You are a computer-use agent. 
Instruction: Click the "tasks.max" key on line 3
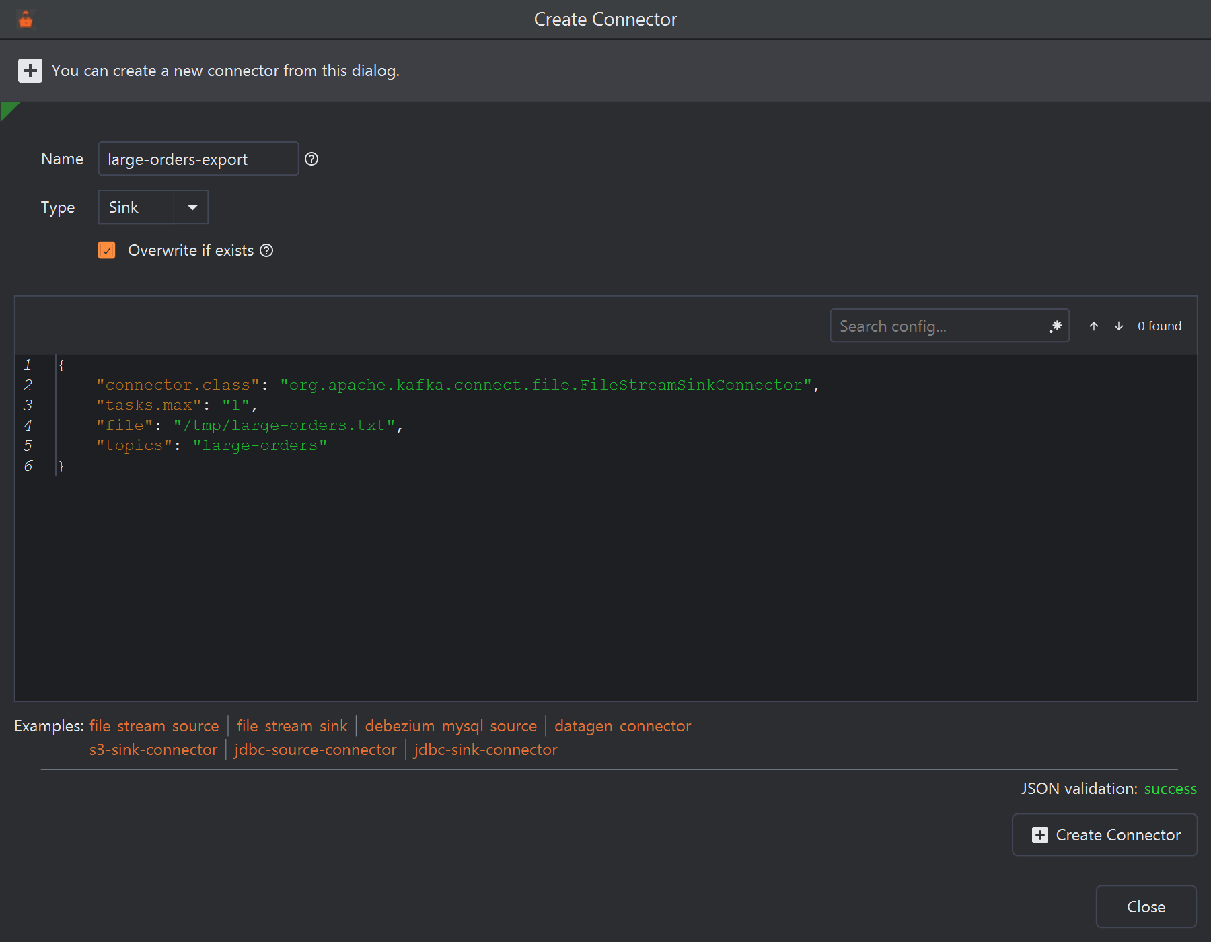coord(149,405)
